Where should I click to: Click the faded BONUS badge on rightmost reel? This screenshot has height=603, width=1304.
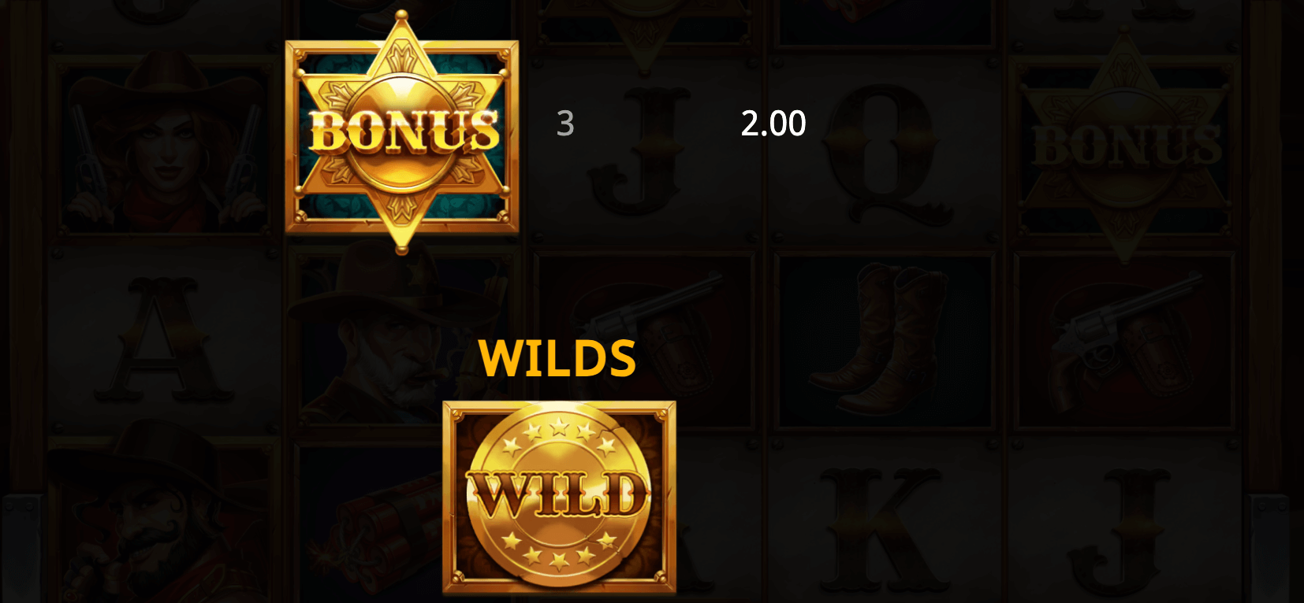coord(1126,146)
